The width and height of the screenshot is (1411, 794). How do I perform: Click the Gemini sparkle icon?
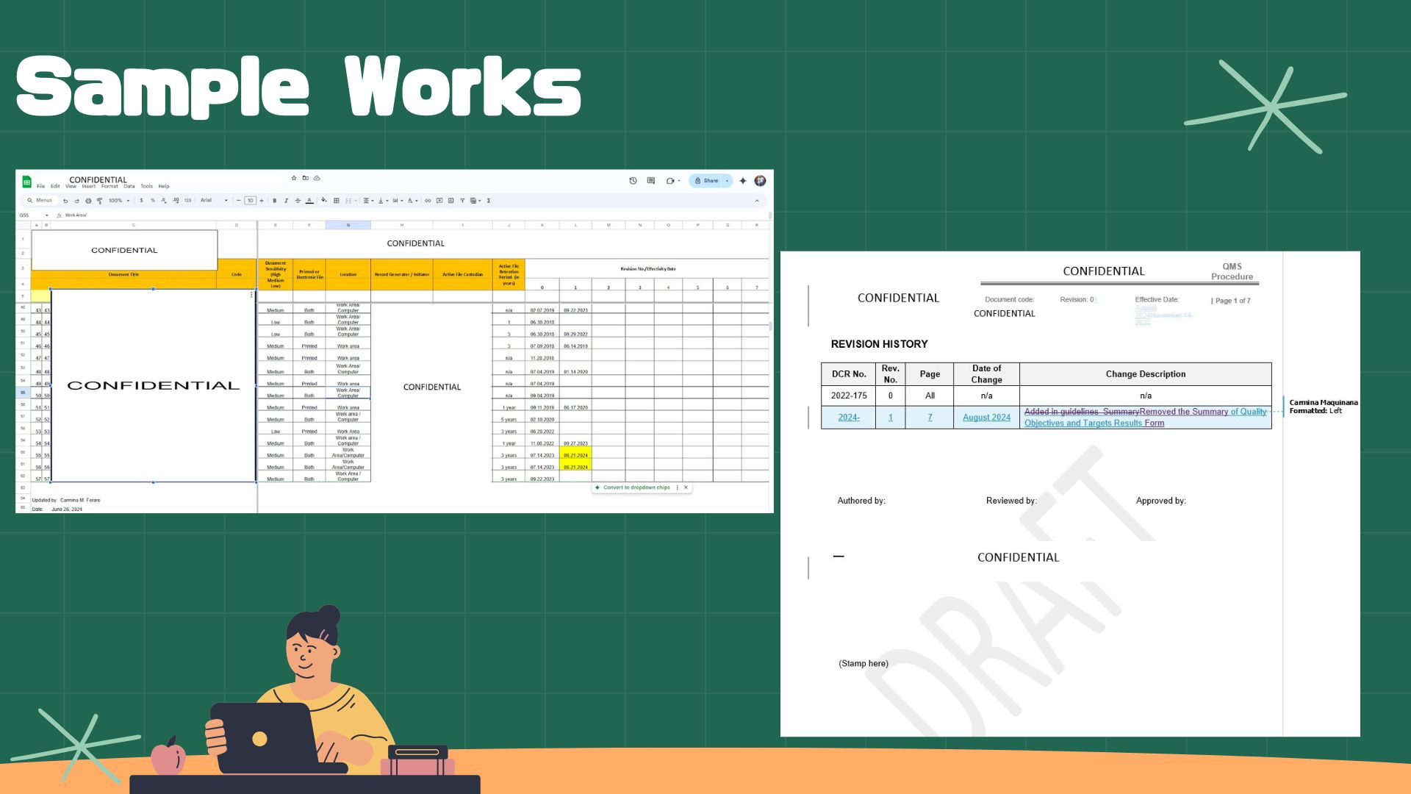coord(743,181)
